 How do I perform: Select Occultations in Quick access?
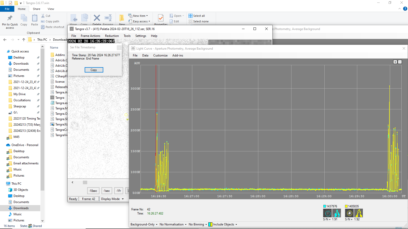(x=22, y=100)
